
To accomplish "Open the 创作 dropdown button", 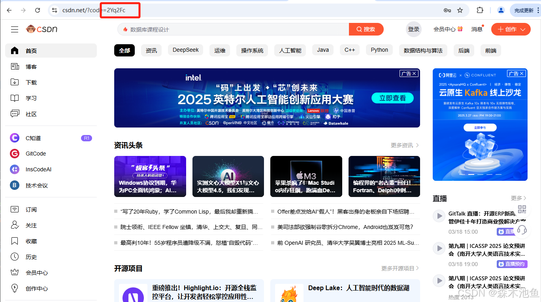I will pyautogui.click(x=511, y=29).
